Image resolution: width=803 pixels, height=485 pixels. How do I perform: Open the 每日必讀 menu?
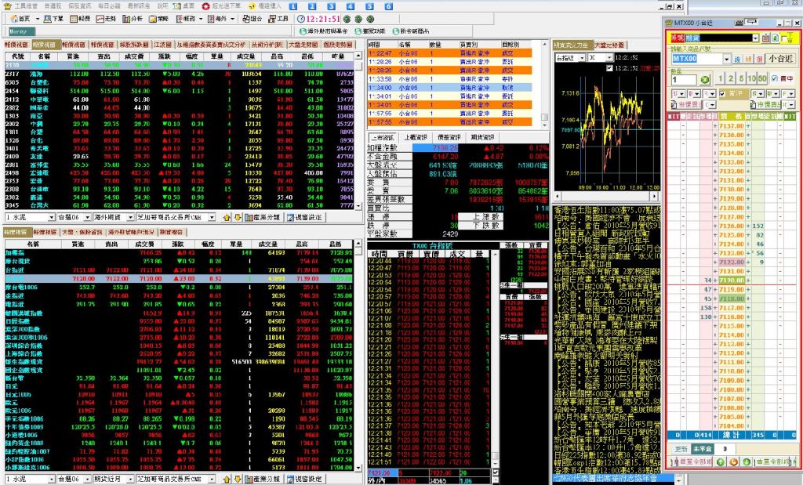point(108,6)
